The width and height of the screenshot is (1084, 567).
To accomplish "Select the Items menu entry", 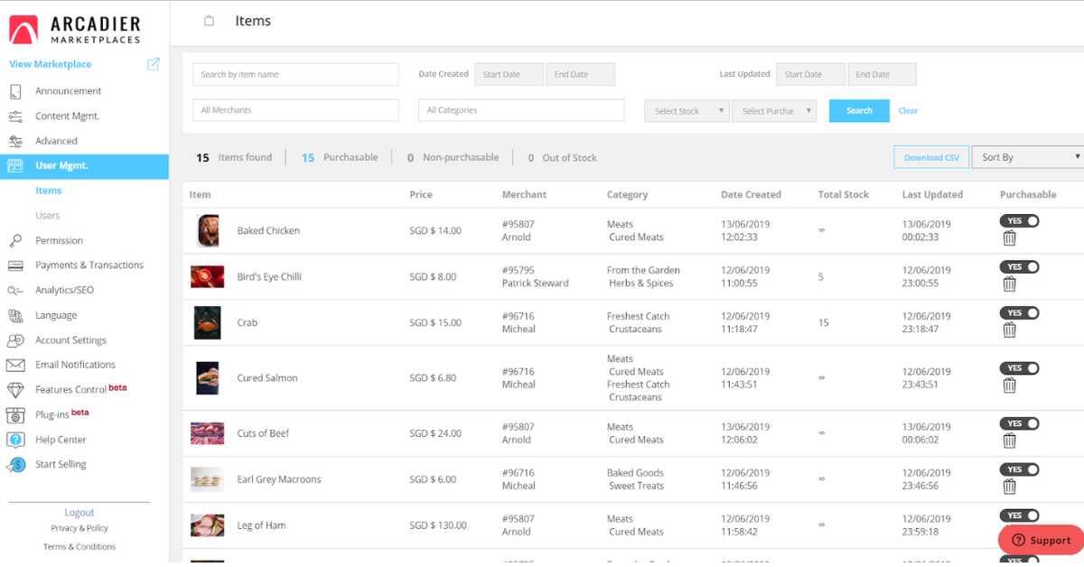I will pos(48,191).
